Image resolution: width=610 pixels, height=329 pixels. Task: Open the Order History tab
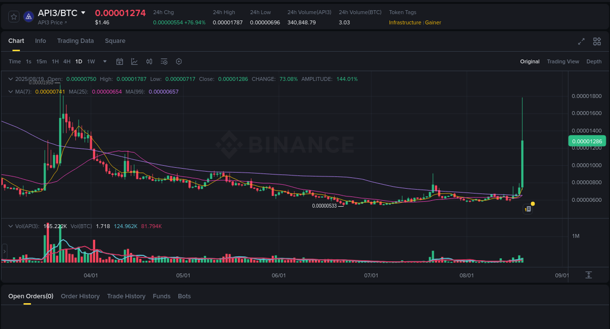80,296
